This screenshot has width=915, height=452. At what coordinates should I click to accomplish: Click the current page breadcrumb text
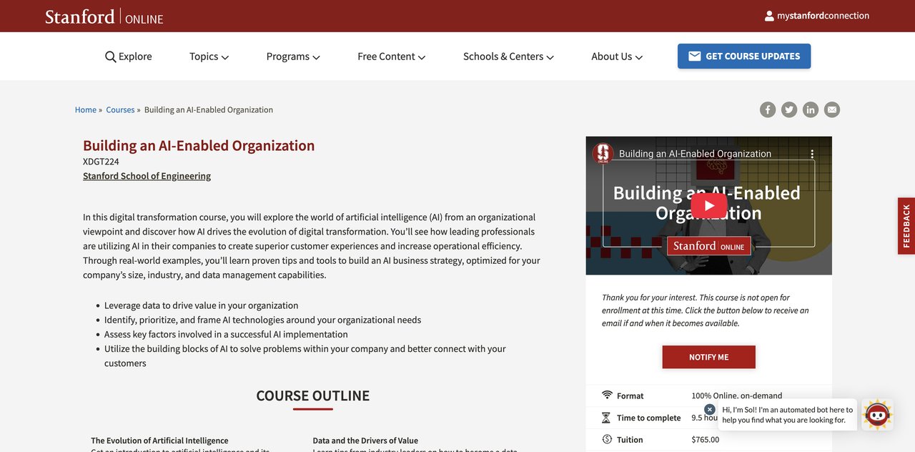(209, 109)
